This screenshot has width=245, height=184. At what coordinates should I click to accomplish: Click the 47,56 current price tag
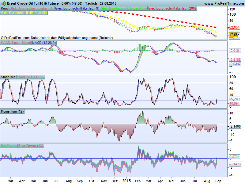234,35
